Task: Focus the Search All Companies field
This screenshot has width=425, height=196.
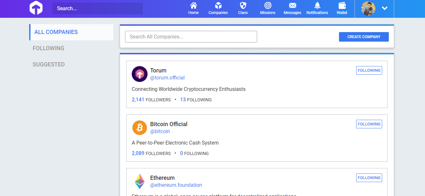Action: [191, 37]
